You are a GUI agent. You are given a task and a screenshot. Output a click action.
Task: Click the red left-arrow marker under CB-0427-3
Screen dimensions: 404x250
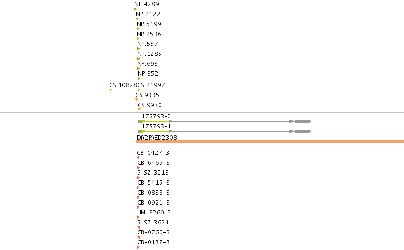[x=138, y=158]
